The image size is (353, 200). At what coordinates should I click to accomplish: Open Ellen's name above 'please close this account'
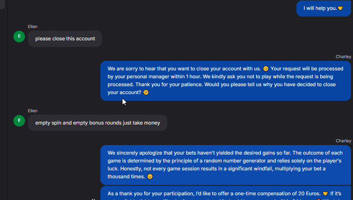click(x=33, y=26)
